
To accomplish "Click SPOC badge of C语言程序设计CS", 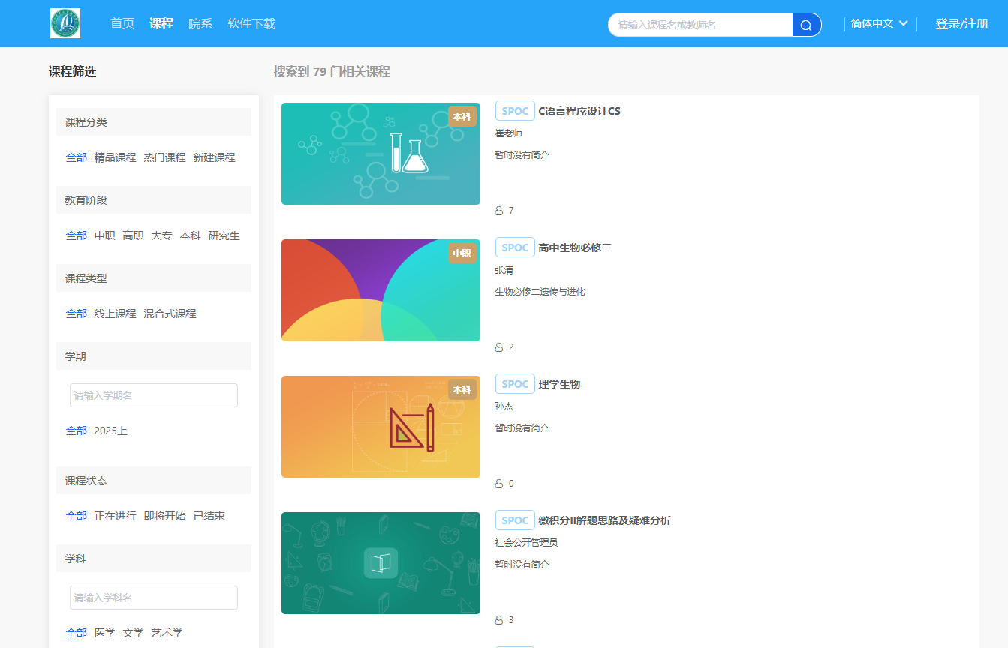I will [x=515, y=111].
